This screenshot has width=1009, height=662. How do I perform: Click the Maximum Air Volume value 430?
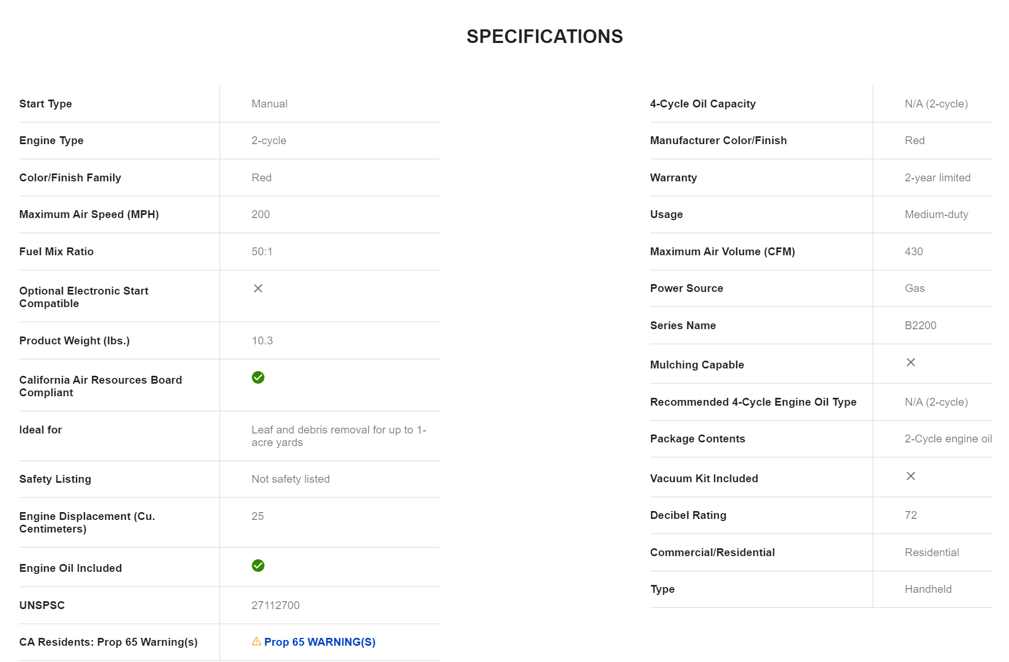point(914,252)
